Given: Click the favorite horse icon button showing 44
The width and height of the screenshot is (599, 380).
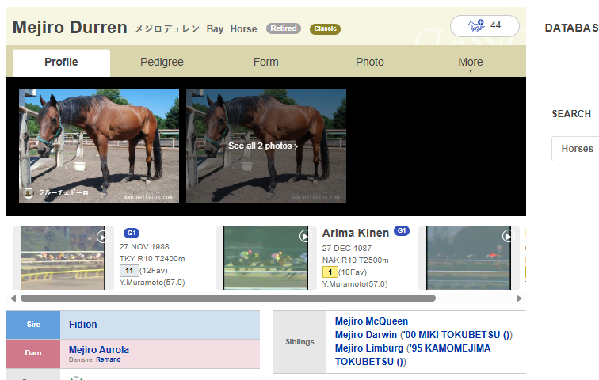Looking at the screenshot, I should [x=484, y=26].
